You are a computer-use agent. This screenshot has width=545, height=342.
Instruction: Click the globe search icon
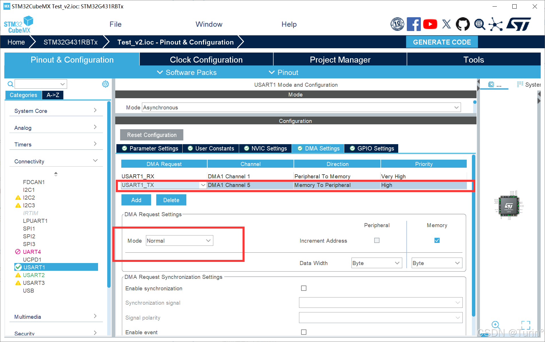click(x=479, y=24)
